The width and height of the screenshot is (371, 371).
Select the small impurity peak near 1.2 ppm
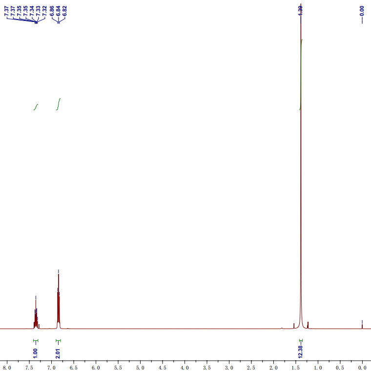(308, 325)
